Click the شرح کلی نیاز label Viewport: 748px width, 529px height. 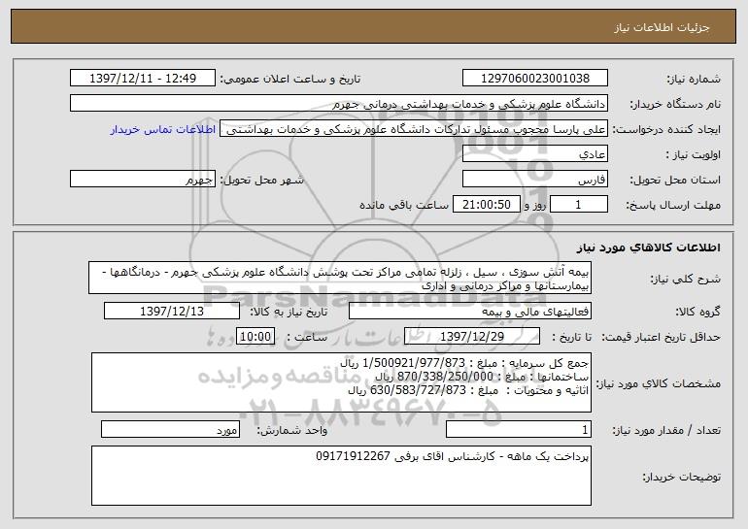pos(686,280)
